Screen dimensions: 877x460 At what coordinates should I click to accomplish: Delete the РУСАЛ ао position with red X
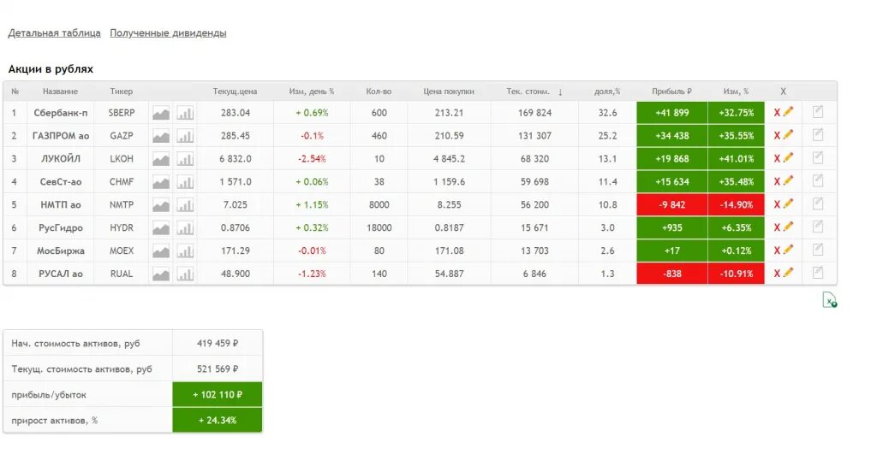777,274
